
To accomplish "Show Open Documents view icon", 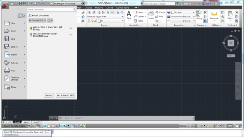I will click(x=23, y=15).
